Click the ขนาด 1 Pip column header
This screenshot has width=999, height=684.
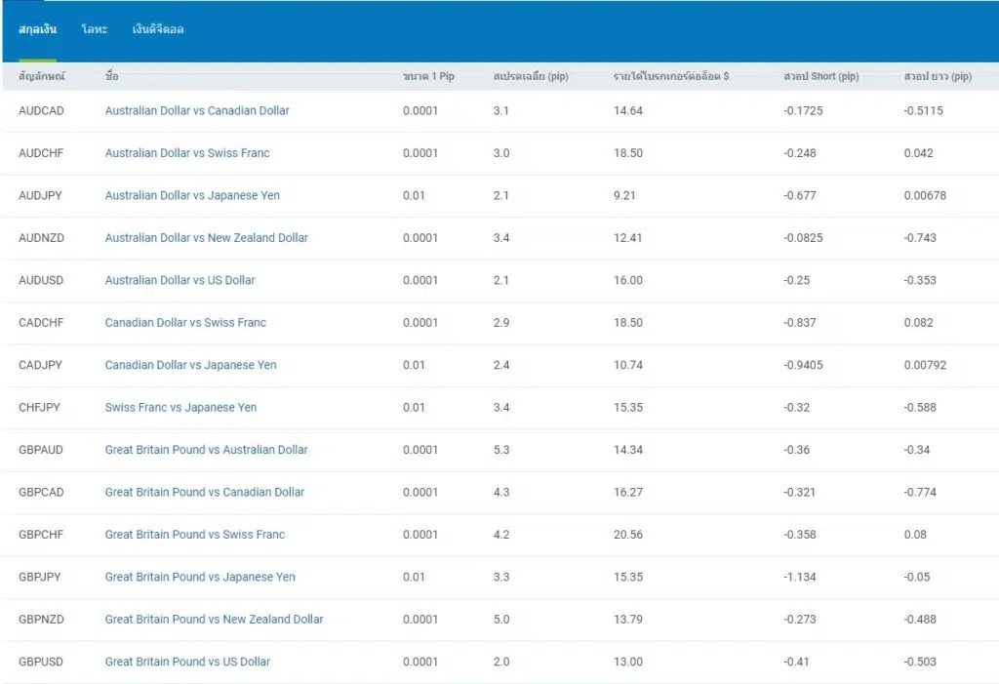pos(429,76)
